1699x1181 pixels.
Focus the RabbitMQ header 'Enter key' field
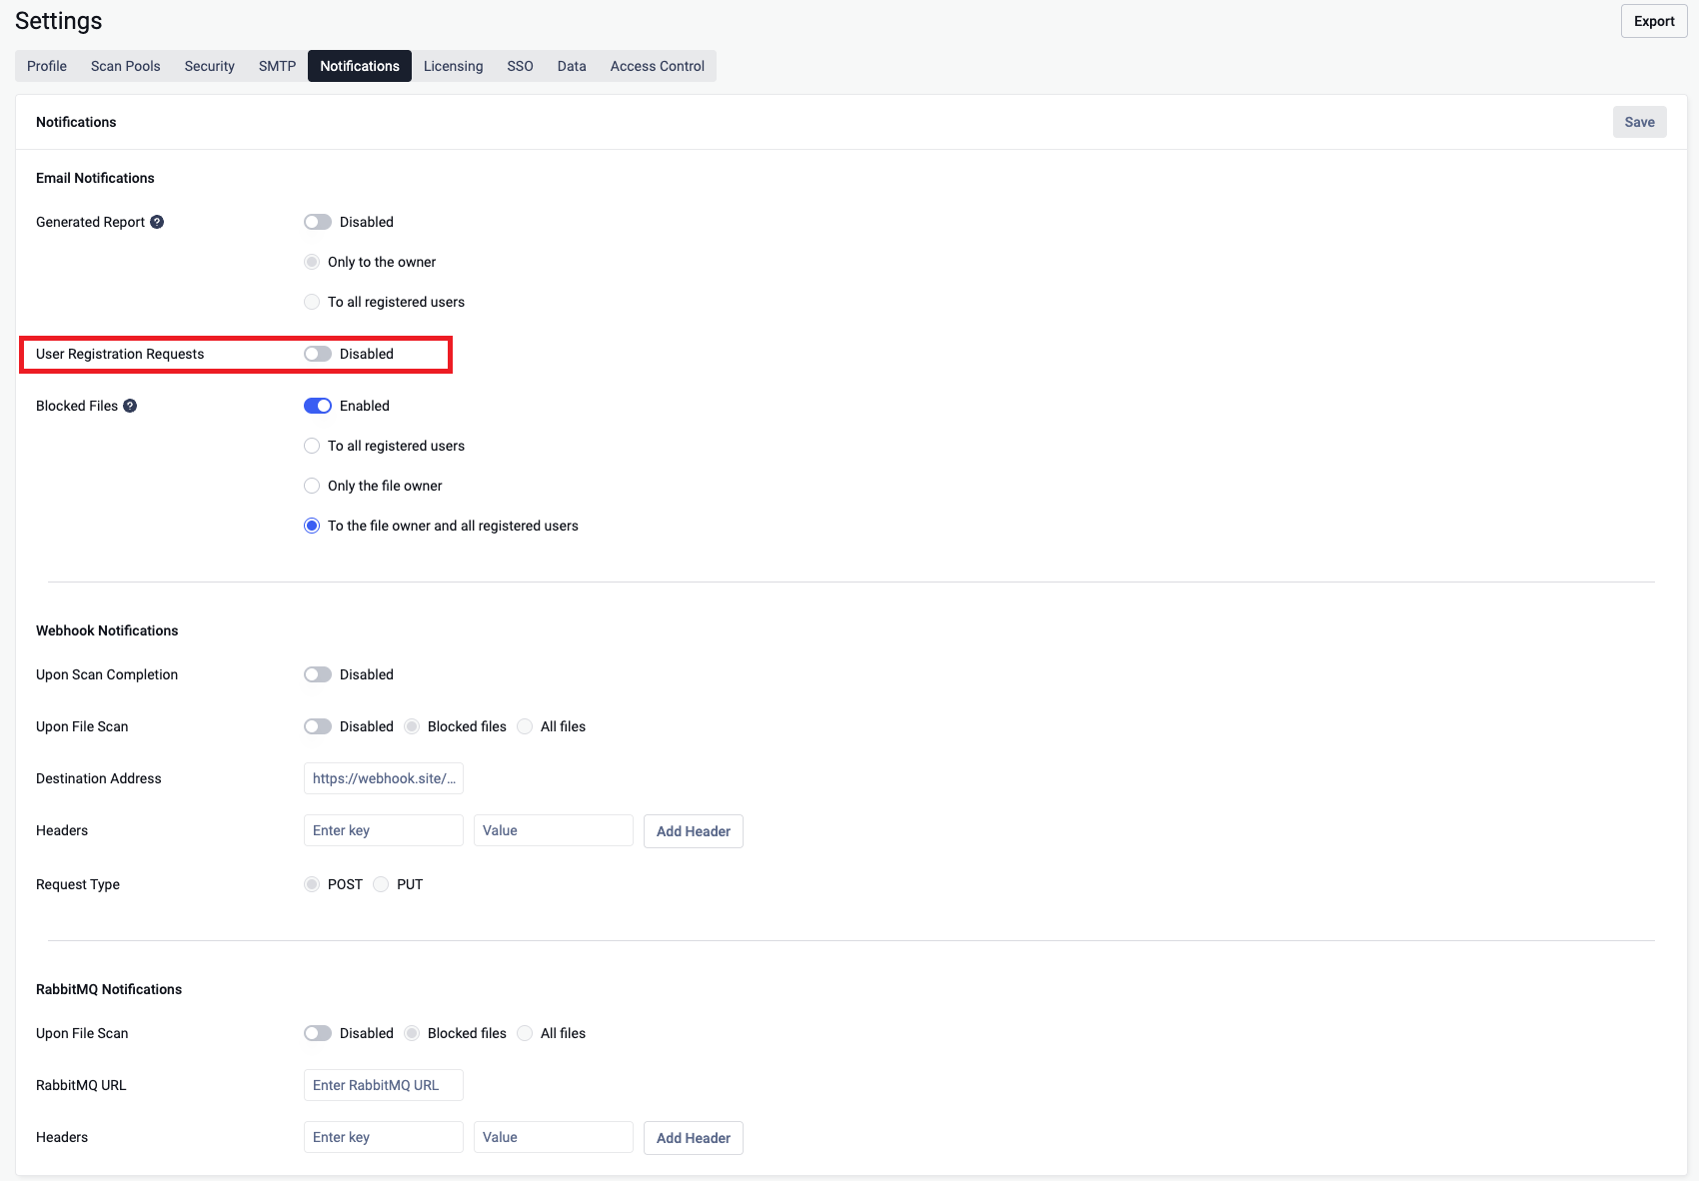point(384,1137)
